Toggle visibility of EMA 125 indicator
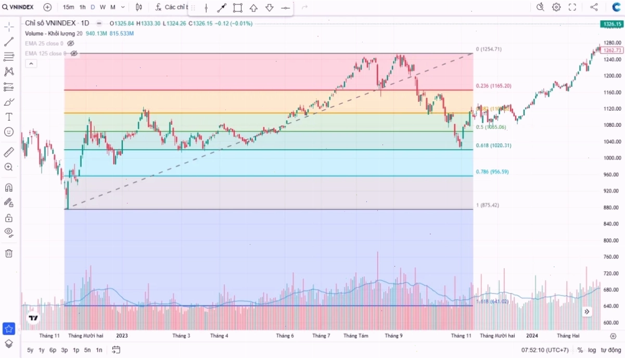 pos(74,54)
